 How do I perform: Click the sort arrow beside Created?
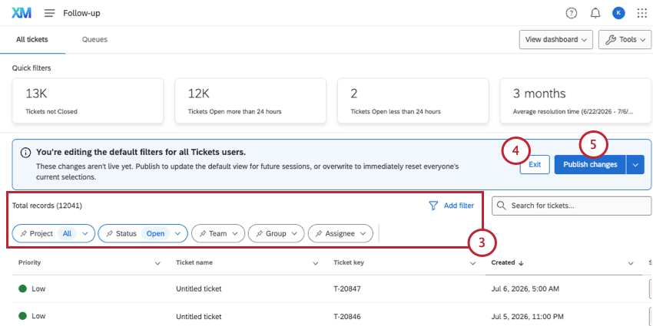point(521,263)
